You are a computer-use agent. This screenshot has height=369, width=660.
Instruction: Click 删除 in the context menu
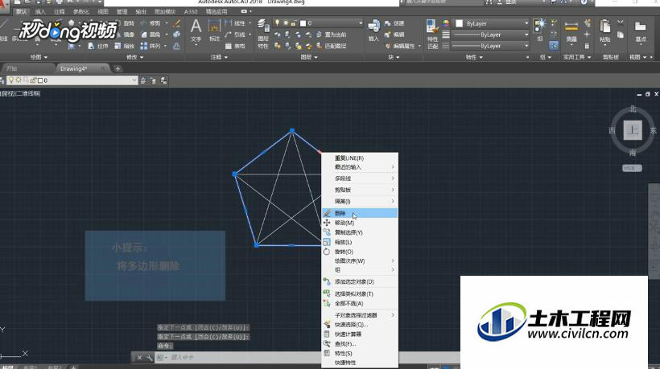tap(360, 213)
